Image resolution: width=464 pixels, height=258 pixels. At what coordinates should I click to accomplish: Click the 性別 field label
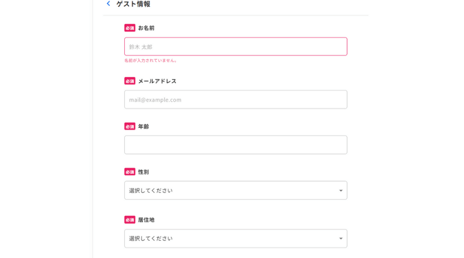pyautogui.click(x=143, y=172)
